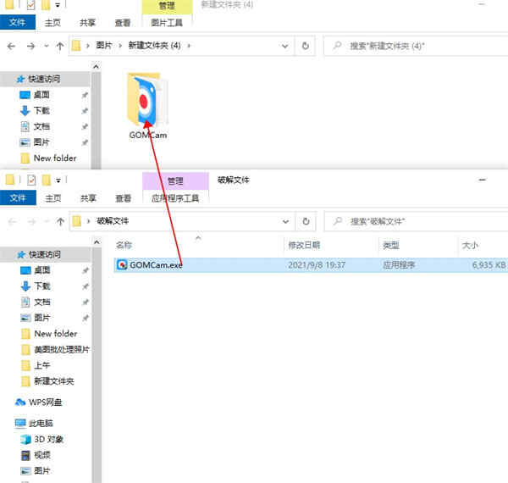Click the GOMCam.exe application icon in the list

click(x=122, y=265)
